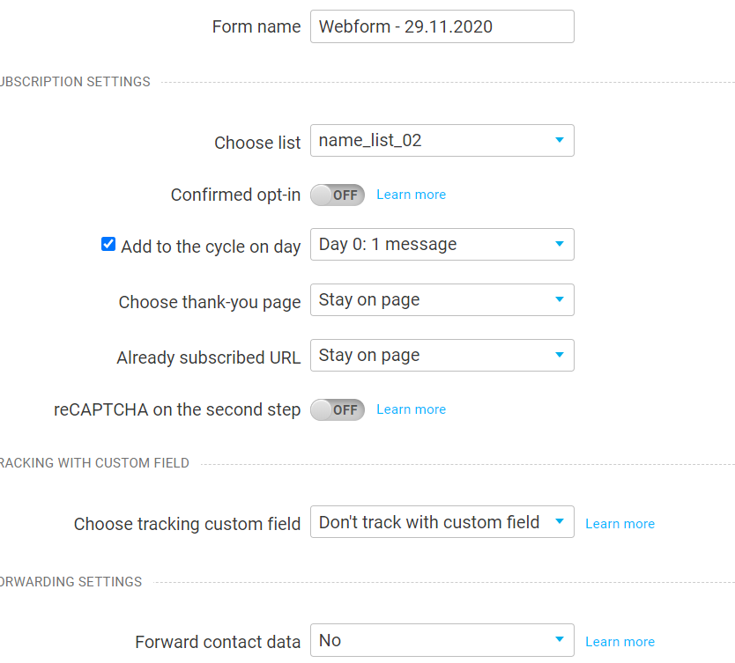
Task: Click the arrow icon on thank-you page dropdown
Action: pyautogui.click(x=560, y=299)
